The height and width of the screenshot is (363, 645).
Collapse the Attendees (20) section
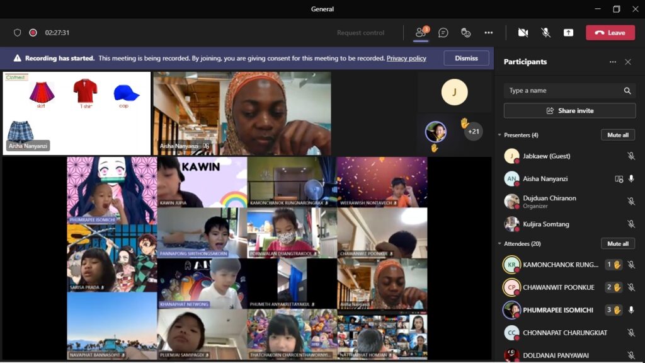point(499,243)
